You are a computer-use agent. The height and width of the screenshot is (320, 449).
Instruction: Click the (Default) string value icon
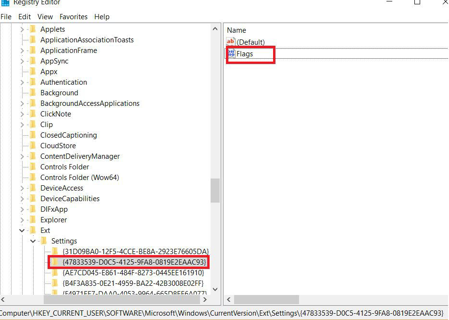tap(231, 42)
